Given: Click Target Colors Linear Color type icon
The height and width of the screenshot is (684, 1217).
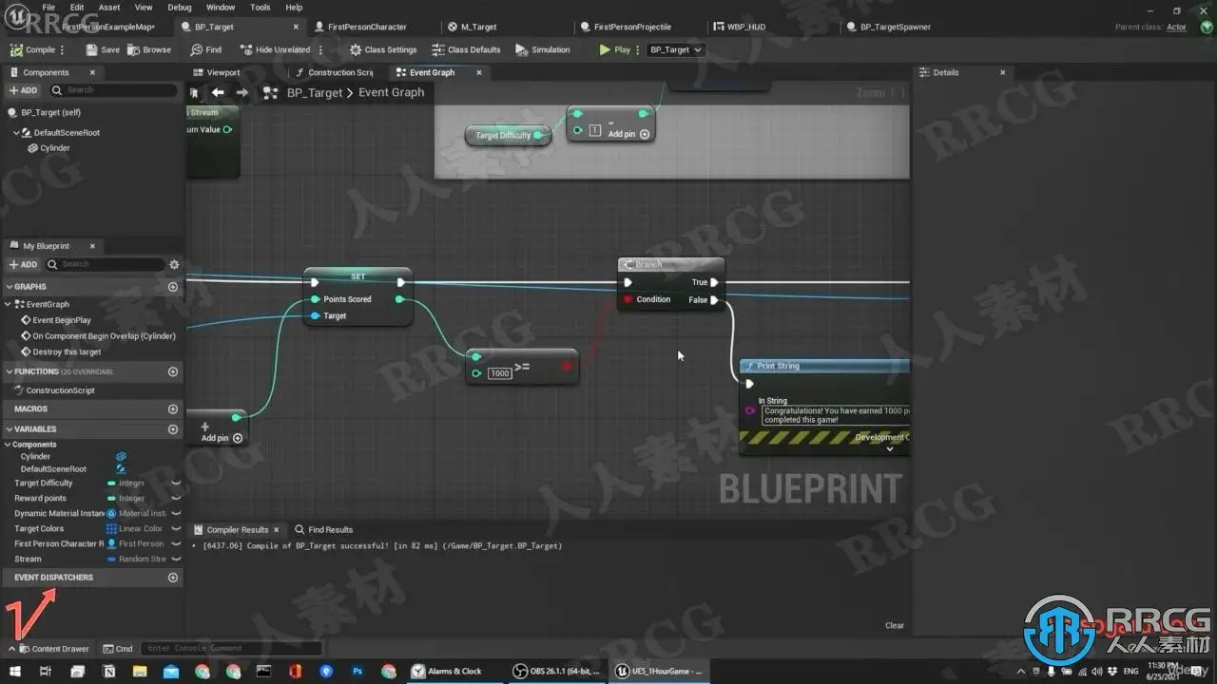Looking at the screenshot, I should pyautogui.click(x=111, y=529).
